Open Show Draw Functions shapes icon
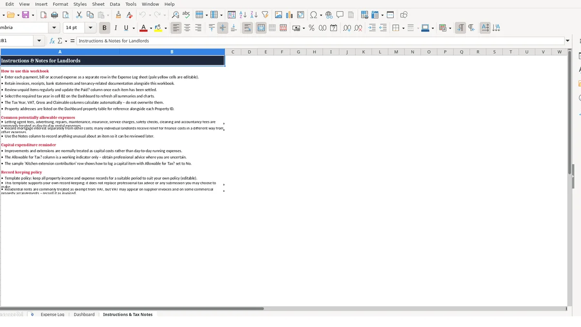 click(x=404, y=15)
